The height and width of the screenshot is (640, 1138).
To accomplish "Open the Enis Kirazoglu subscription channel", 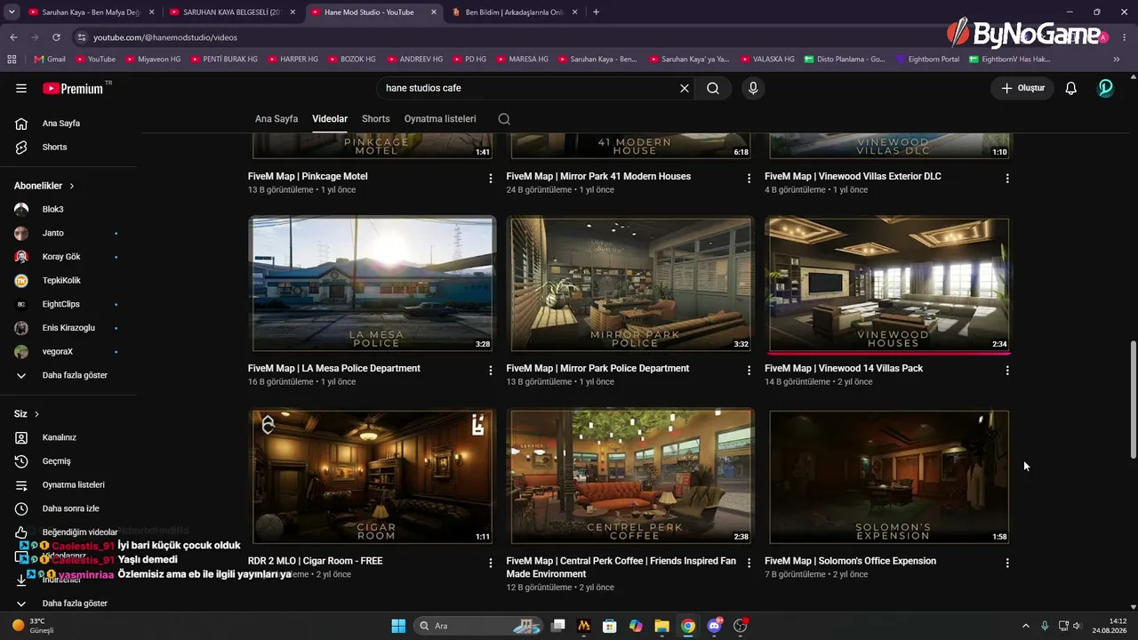I will (x=68, y=328).
